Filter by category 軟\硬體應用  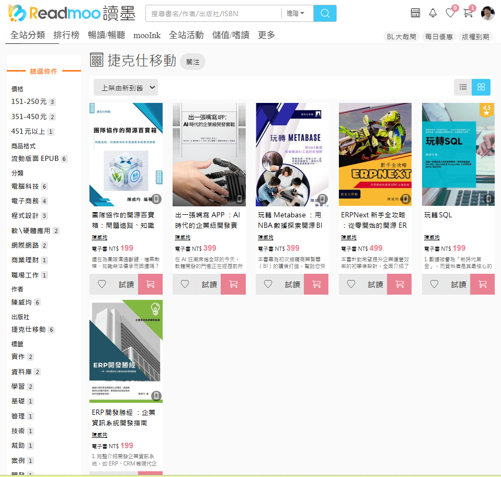click(x=35, y=230)
